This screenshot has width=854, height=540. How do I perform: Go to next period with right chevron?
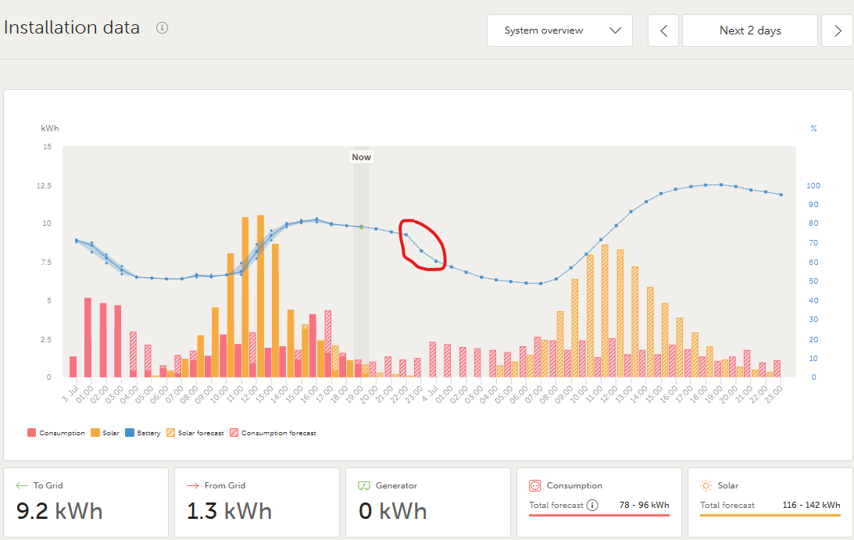pyautogui.click(x=838, y=30)
